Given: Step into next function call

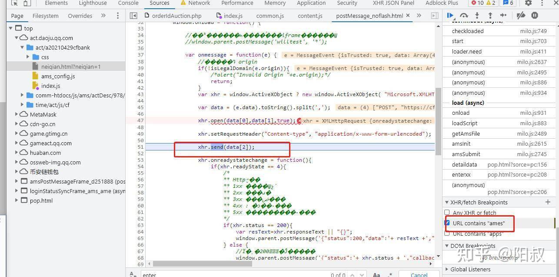Looking at the screenshot, I should [x=477, y=16].
